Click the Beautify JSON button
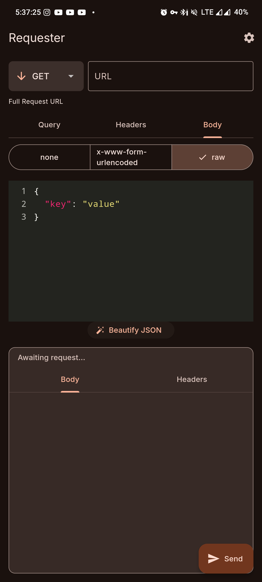This screenshot has width=262, height=582. 131,330
